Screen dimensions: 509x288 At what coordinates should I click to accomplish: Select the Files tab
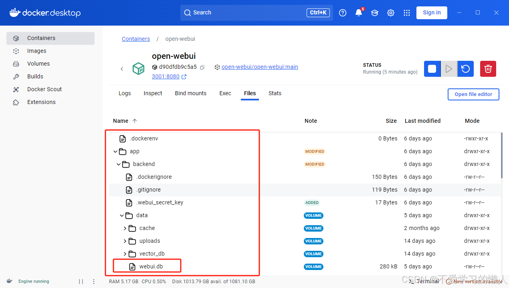click(x=250, y=93)
